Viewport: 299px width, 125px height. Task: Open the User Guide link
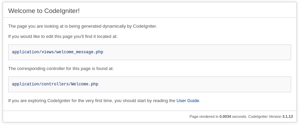(x=188, y=101)
